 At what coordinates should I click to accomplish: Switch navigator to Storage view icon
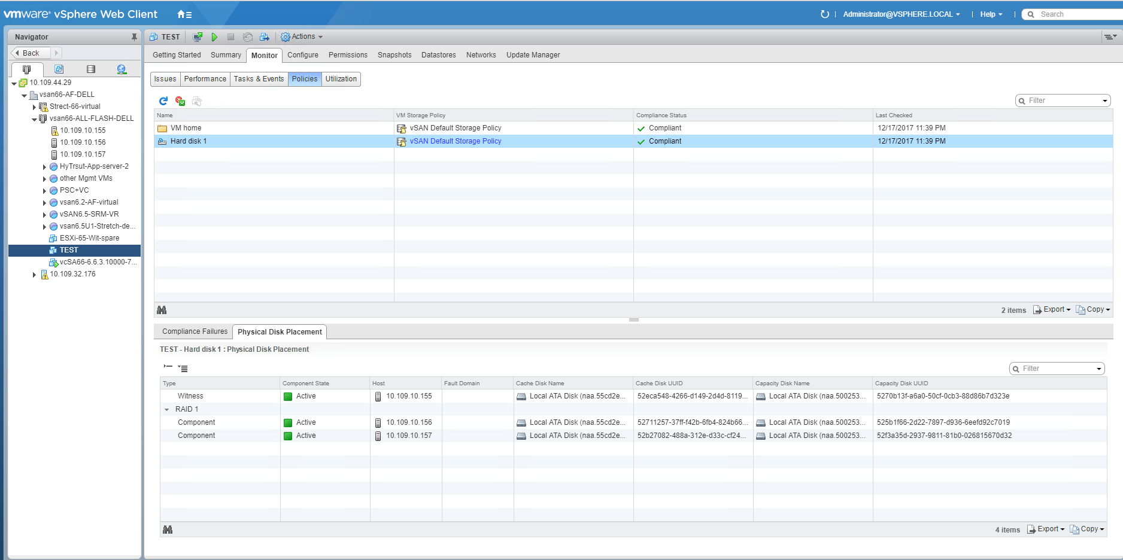coord(90,69)
